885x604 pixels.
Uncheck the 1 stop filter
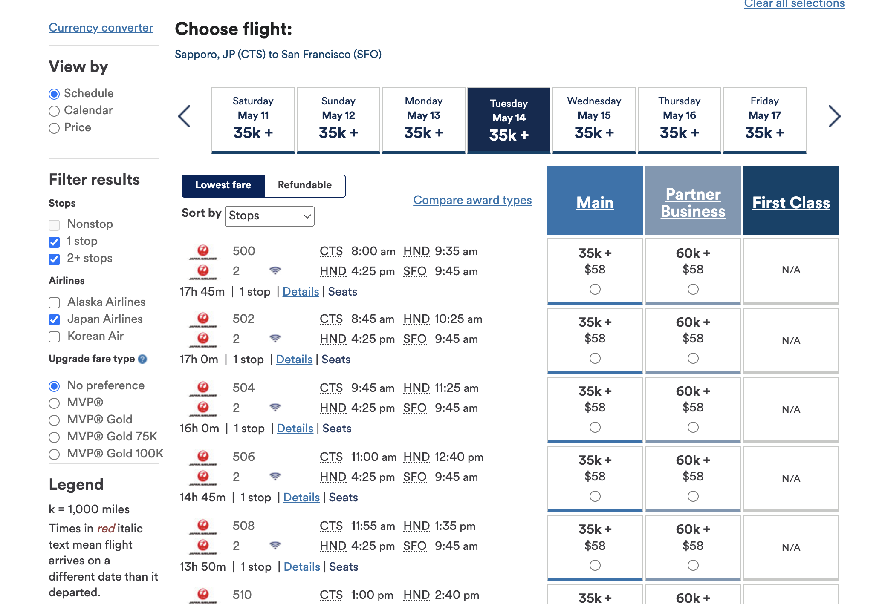click(x=54, y=242)
